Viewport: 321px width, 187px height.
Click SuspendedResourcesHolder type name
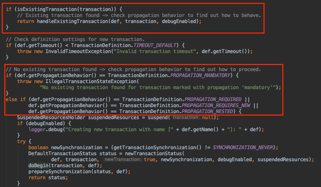coord(51,117)
